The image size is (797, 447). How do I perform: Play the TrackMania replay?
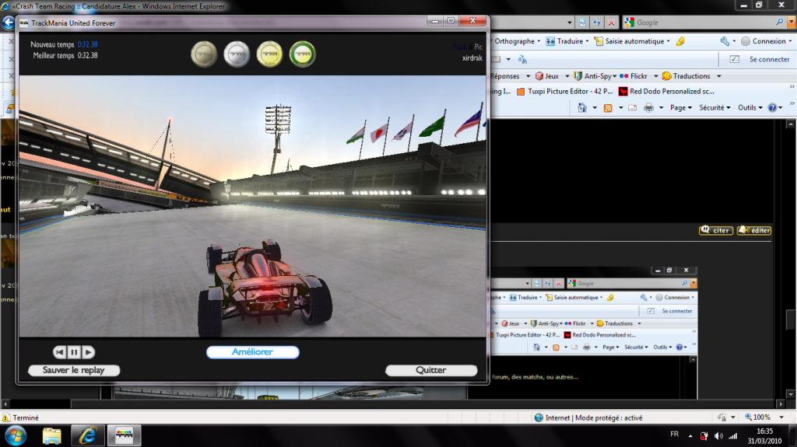coord(88,352)
